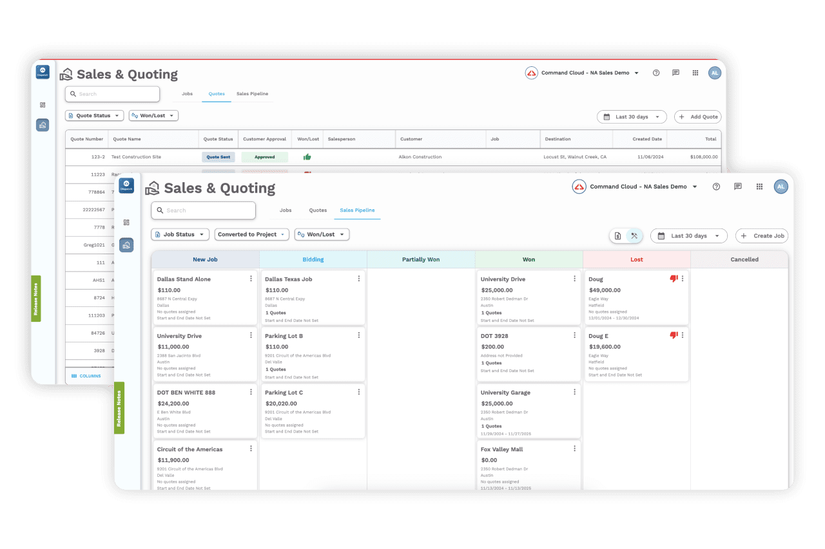Open the Job Status dropdown
This screenshot has height=549, width=825.
[180, 234]
